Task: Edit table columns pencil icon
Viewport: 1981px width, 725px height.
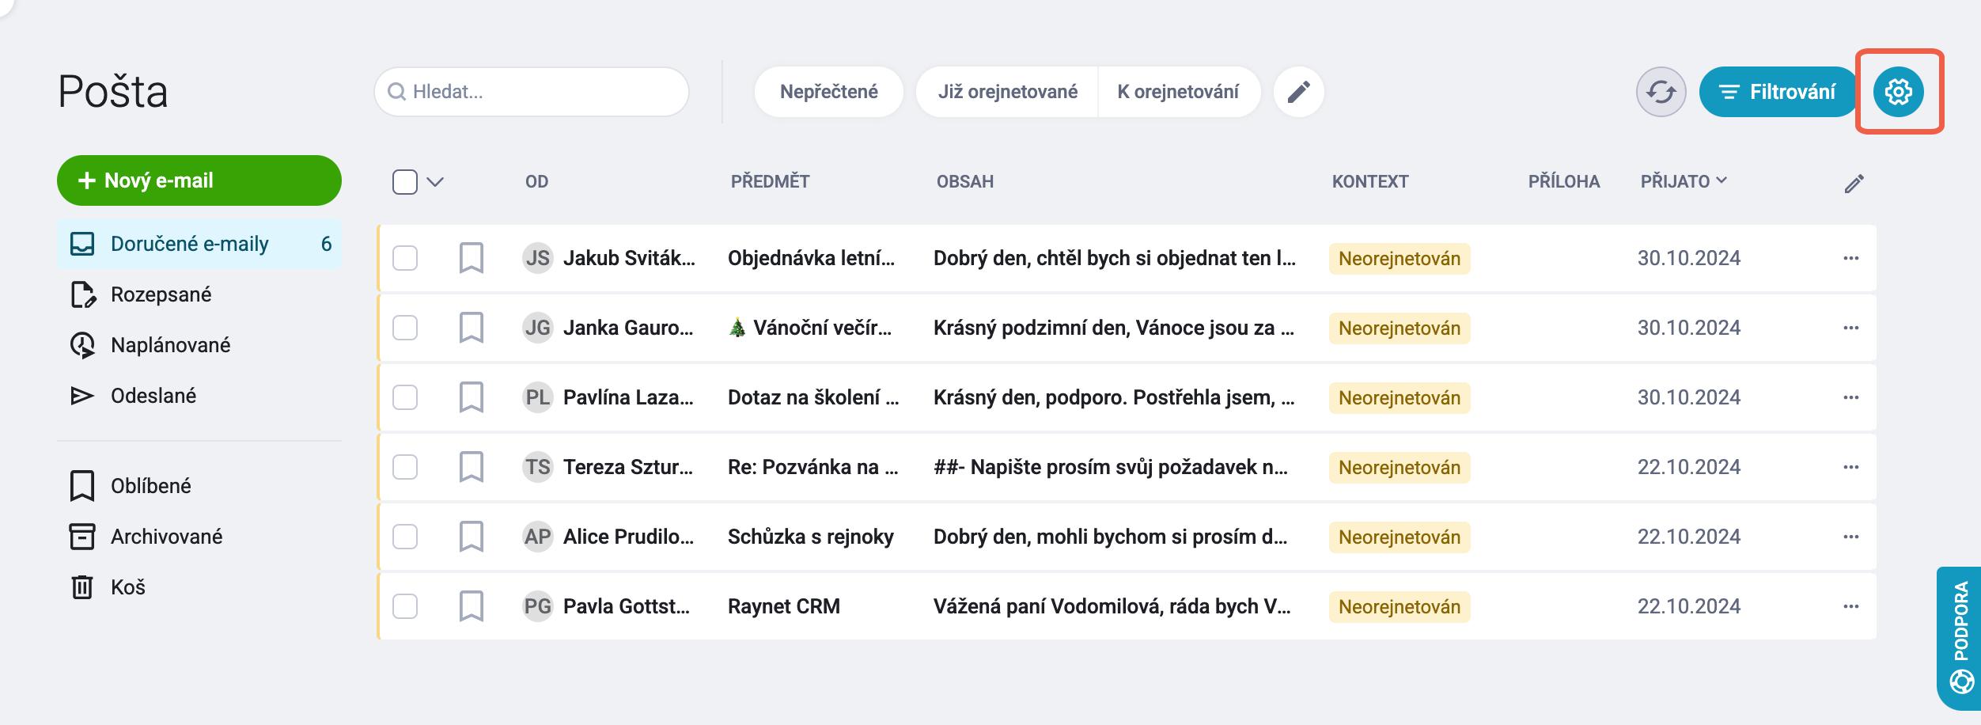Action: click(x=1854, y=184)
